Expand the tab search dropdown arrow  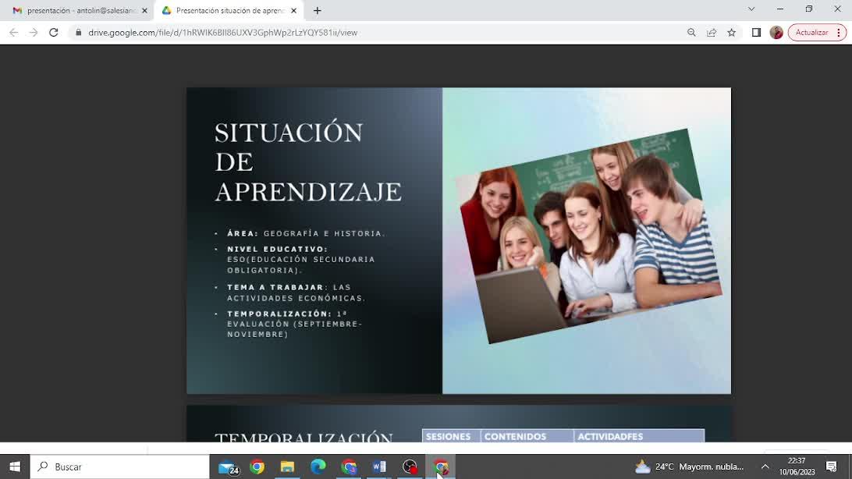pyautogui.click(x=751, y=9)
